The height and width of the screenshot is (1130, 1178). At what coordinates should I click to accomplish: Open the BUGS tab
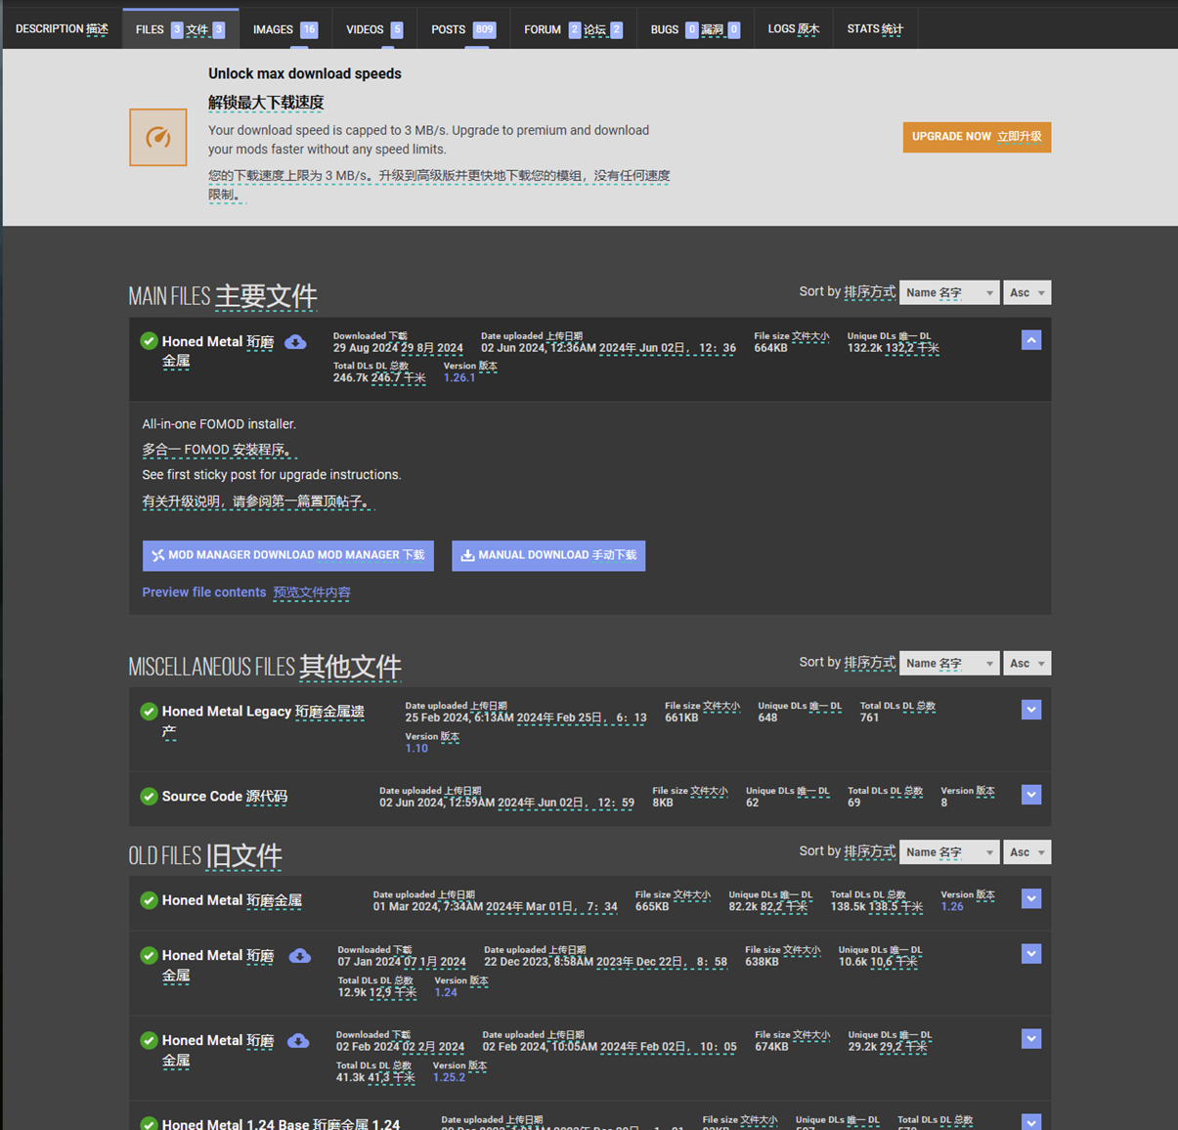tap(694, 28)
